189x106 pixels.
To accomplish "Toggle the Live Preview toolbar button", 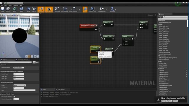I will tap(49, 9).
